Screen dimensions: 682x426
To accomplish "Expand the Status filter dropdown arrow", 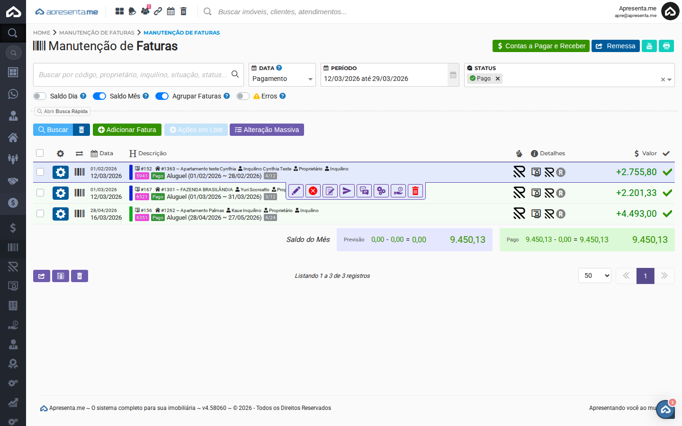I will pos(669,80).
